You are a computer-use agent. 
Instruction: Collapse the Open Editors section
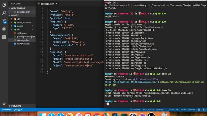10,8
